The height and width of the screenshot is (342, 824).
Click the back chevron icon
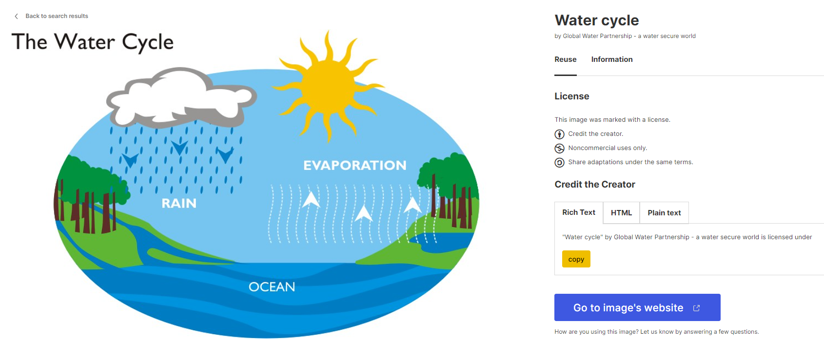point(16,16)
